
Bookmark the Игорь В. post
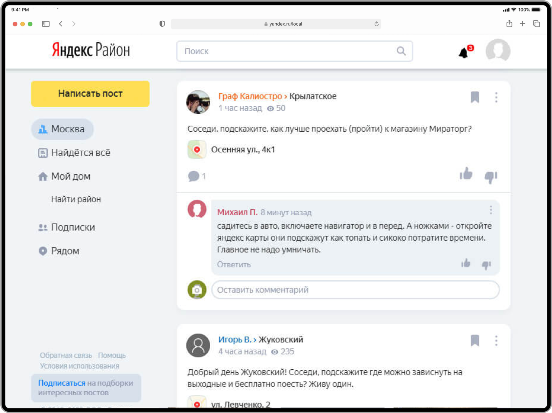click(x=475, y=340)
